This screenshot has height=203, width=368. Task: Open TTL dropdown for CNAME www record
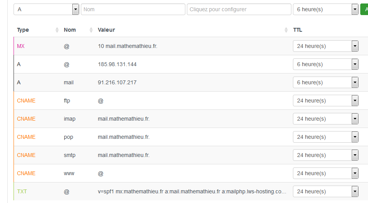point(325,173)
